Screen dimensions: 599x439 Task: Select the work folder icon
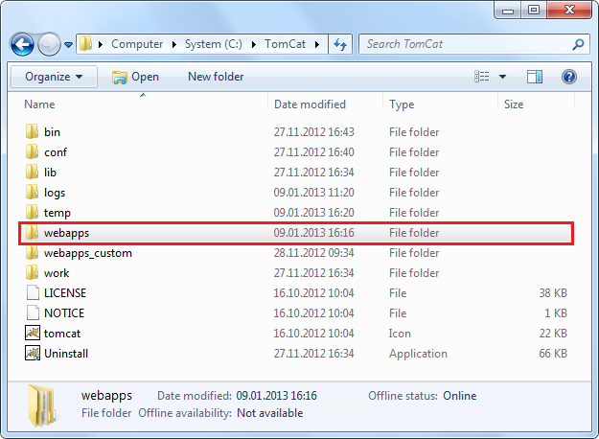click(32, 273)
